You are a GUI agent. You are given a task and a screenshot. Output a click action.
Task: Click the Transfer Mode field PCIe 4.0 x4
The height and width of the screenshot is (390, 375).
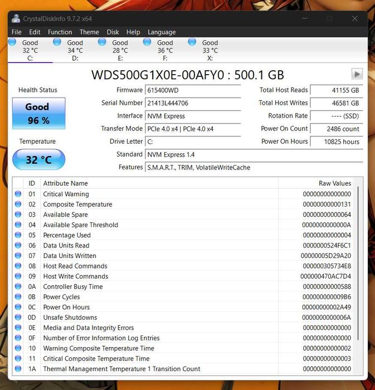point(193,129)
